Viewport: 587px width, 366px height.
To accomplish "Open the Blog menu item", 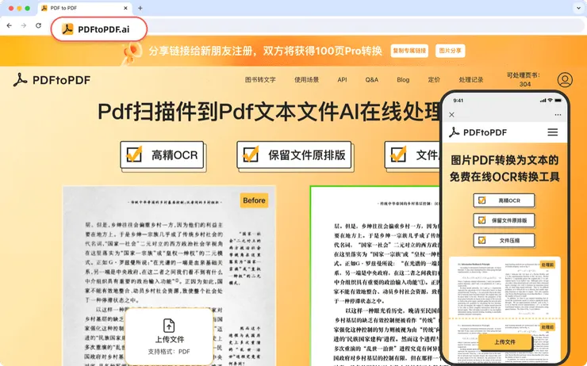I will [x=403, y=80].
